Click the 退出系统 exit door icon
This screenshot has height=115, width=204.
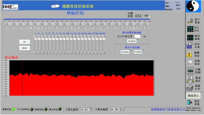[x=190, y=102]
